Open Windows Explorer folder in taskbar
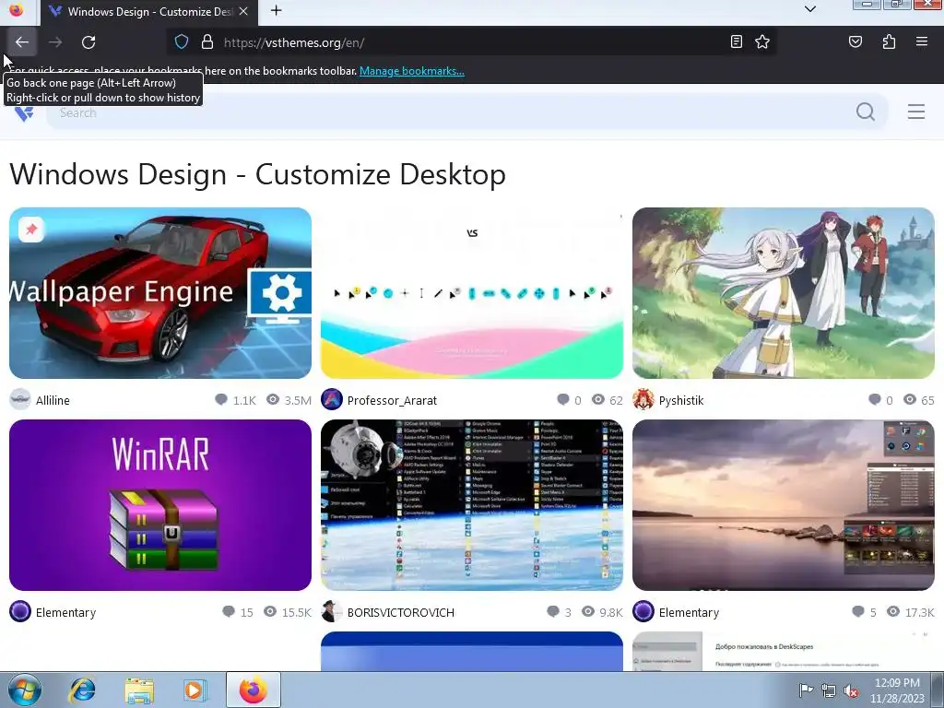944x708 pixels. pyautogui.click(x=139, y=690)
